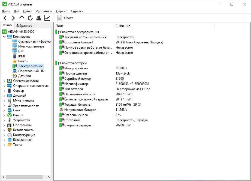Open the Справка menu

pos(77,11)
